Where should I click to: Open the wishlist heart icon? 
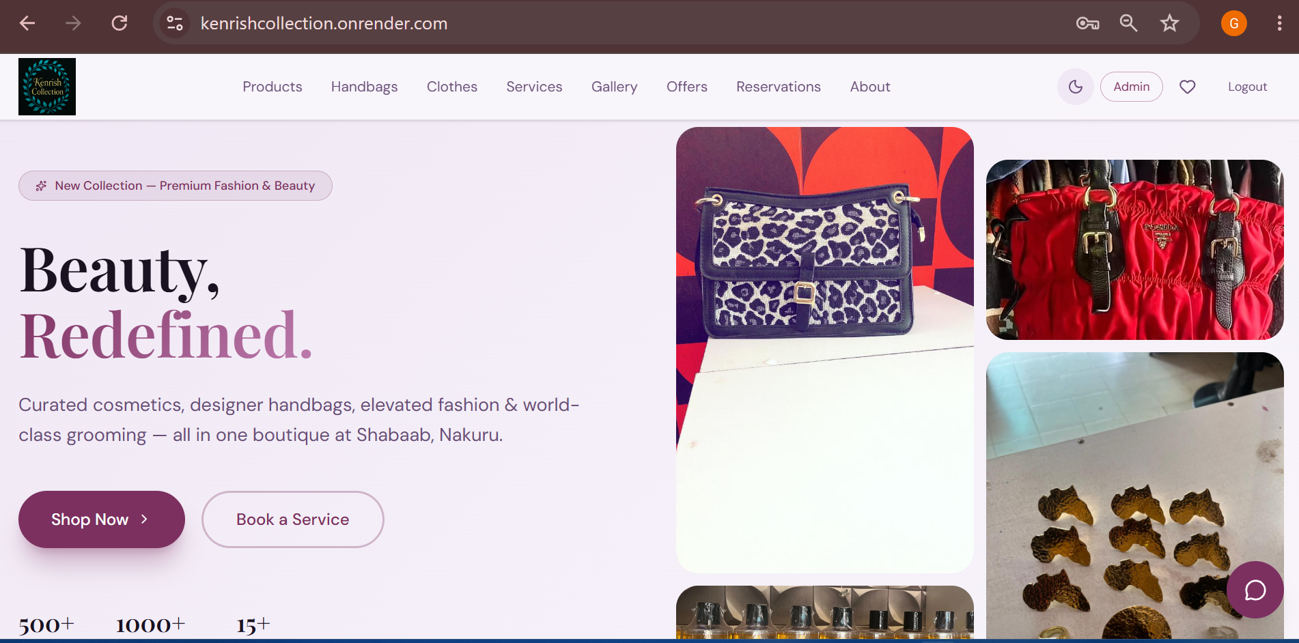(1187, 87)
